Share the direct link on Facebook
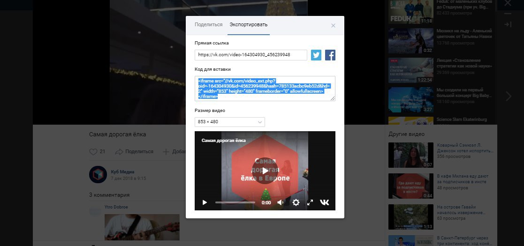This screenshot has height=246, width=524. click(x=330, y=55)
